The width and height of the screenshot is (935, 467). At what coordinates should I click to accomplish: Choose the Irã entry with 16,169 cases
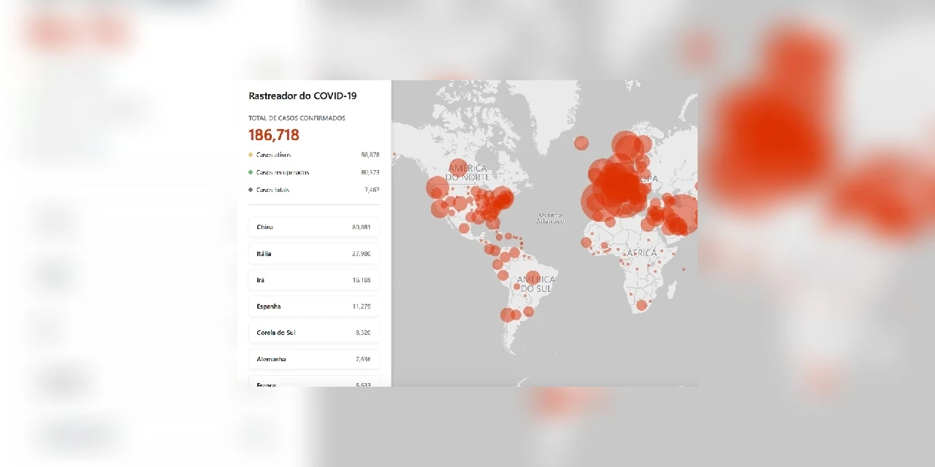[x=313, y=279]
